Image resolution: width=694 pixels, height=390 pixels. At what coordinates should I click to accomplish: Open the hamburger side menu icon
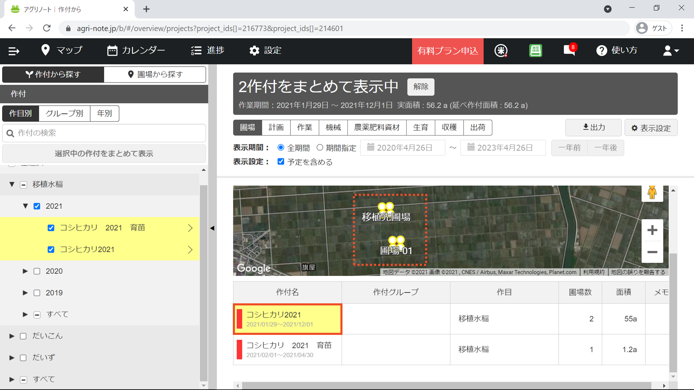point(14,51)
